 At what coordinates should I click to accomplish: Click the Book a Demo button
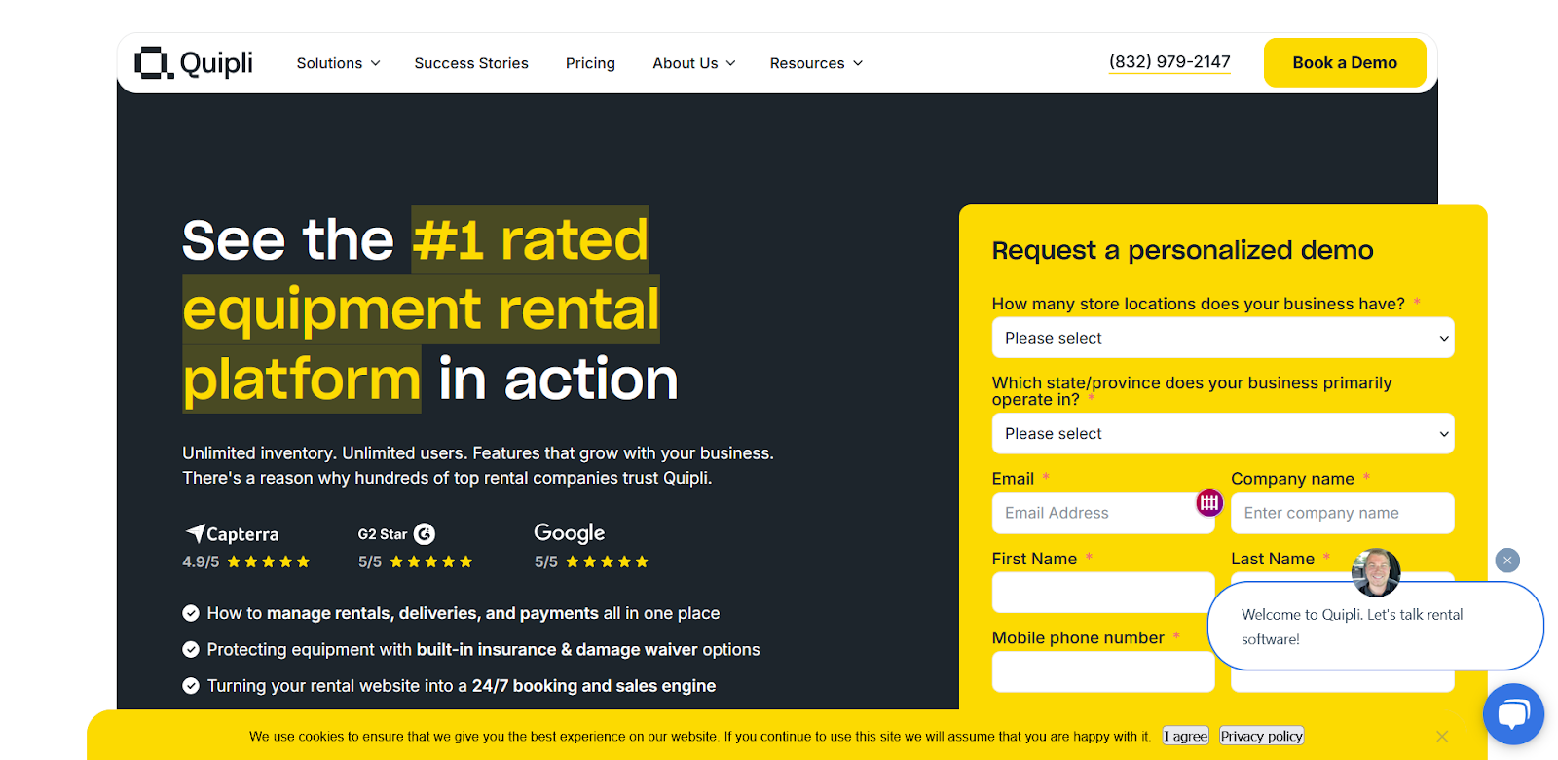point(1345,62)
